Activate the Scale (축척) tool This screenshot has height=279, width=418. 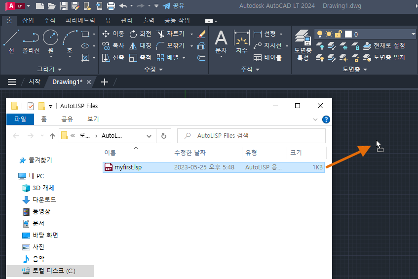140,57
